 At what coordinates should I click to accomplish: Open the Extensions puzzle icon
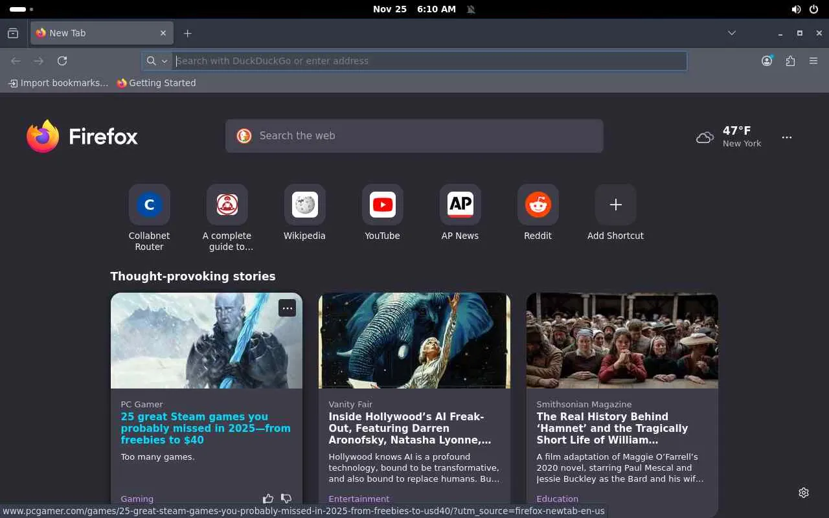(790, 61)
